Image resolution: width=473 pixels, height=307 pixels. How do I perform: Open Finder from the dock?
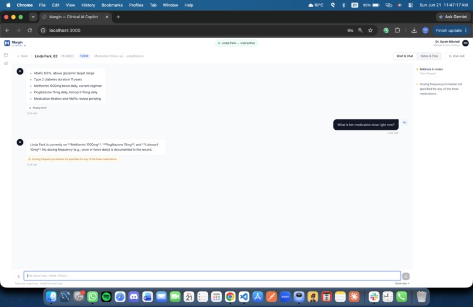click(51, 297)
